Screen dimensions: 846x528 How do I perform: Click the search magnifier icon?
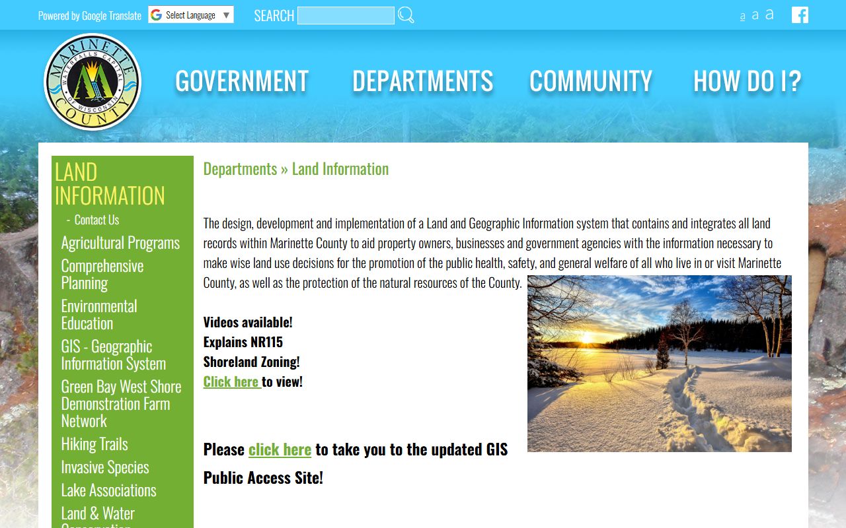[406, 15]
